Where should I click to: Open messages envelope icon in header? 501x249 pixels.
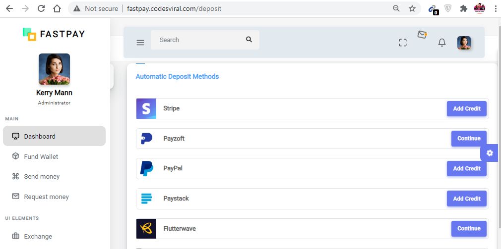pyautogui.click(x=422, y=35)
